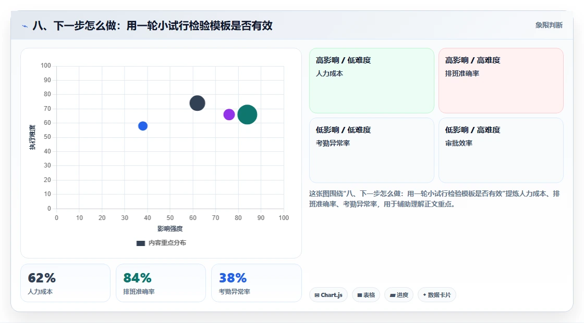This screenshot has height=323, width=584.
Task: Select the 高影响 / 高难度 quadrant card
Action: point(501,80)
